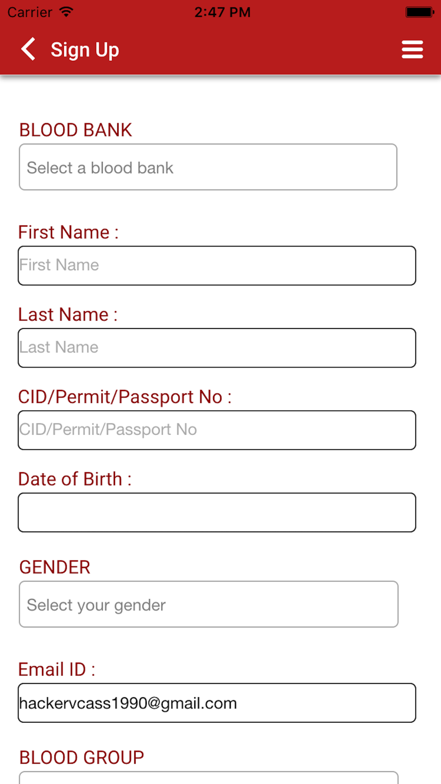
Task: Click the CID/Permit/Passport No field
Action: point(217,430)
